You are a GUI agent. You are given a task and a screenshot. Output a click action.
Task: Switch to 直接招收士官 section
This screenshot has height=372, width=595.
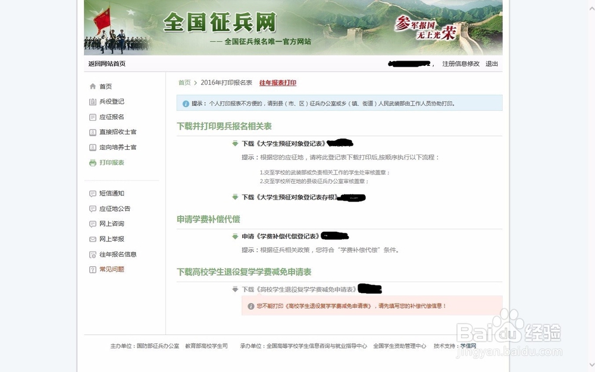coord(93,132)
